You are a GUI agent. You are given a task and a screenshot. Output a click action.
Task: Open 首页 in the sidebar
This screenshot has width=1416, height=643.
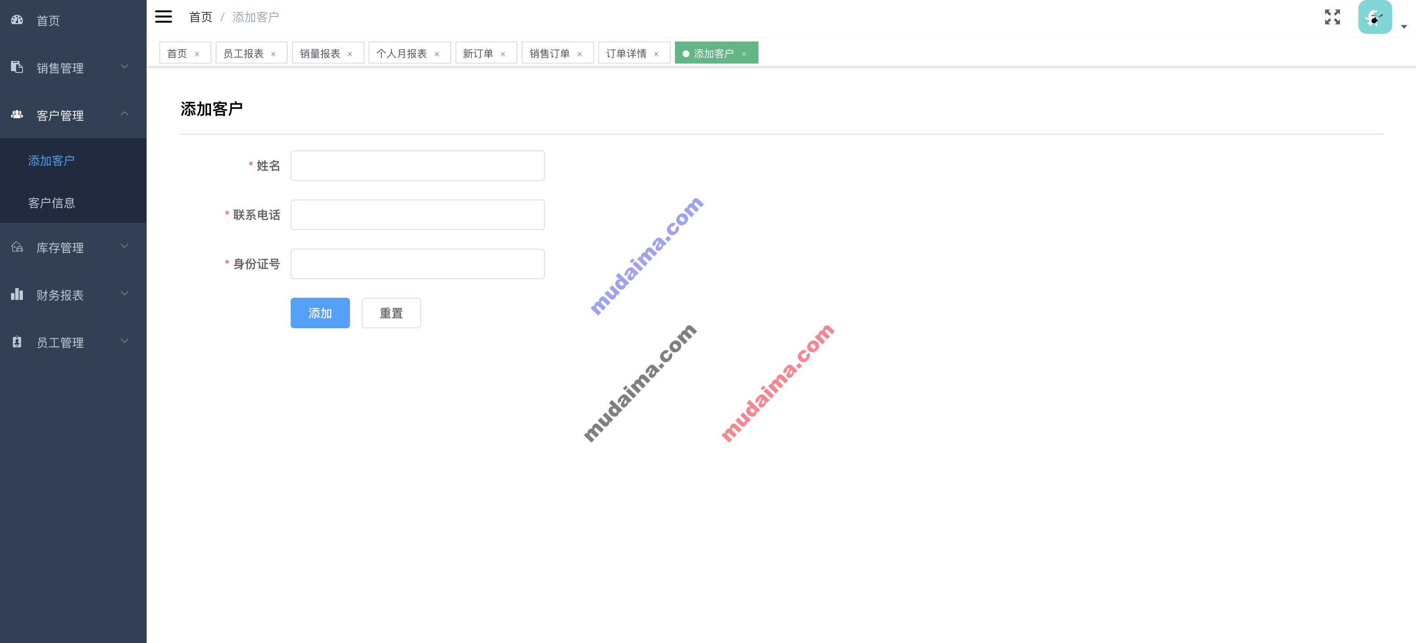73,20
